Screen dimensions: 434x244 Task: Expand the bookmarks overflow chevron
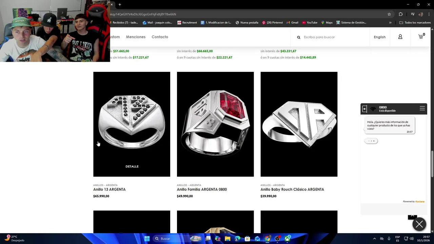[x=390, y=23]
